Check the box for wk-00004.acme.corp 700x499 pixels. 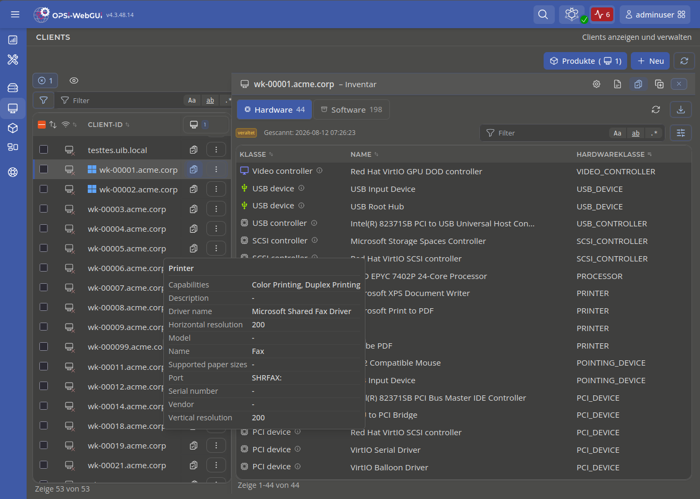click(x=44, y=229)
